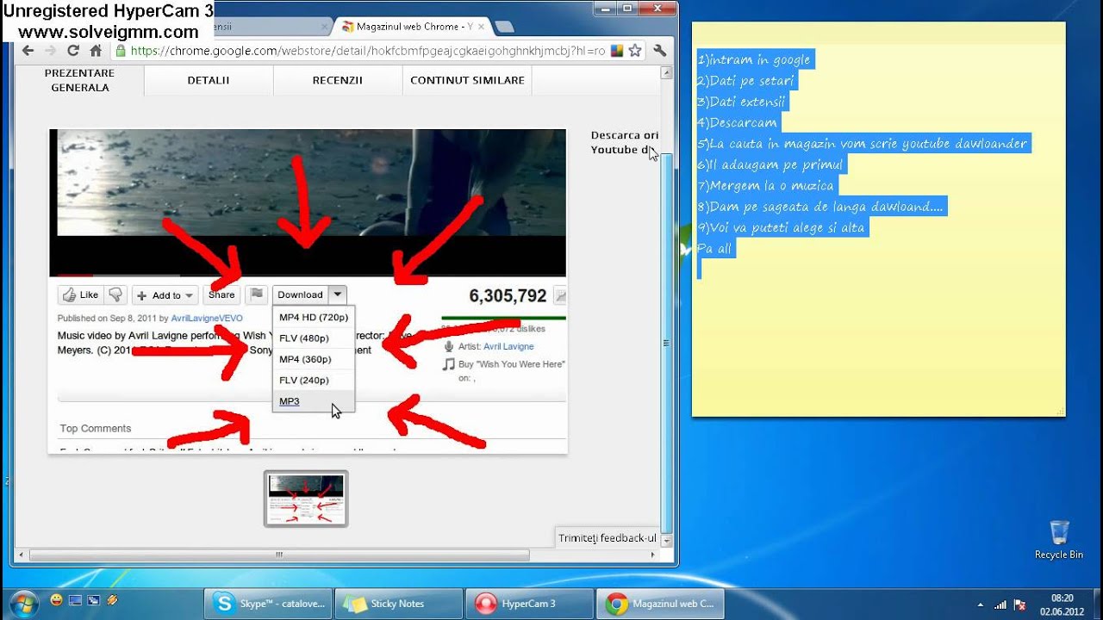This screenshot has height=620, width=1103.
Task: Switch to HyperCam 3 taskbar button
Action: coord(530,604)
